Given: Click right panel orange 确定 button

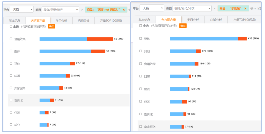Looking at the screenshot, I should pyautogui.click(x=183, y=25).
